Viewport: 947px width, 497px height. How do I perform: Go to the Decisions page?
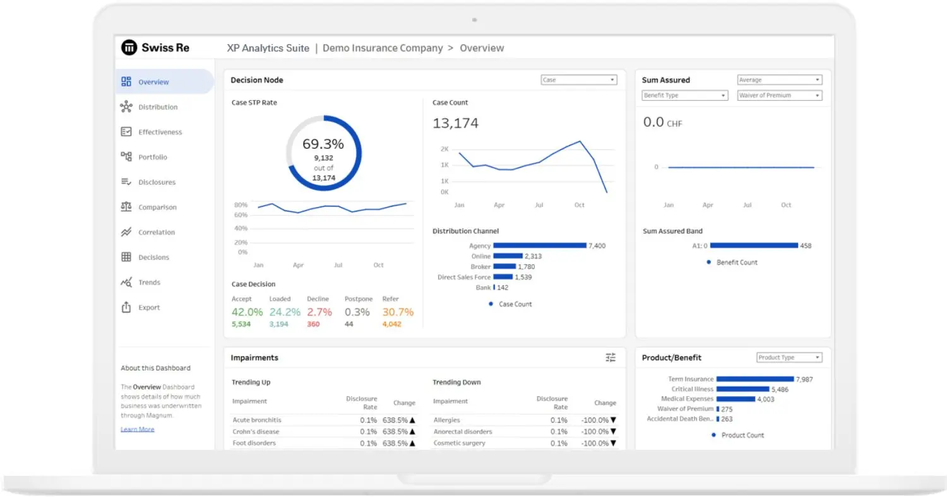pyautogui.click(x=154, y=257)
